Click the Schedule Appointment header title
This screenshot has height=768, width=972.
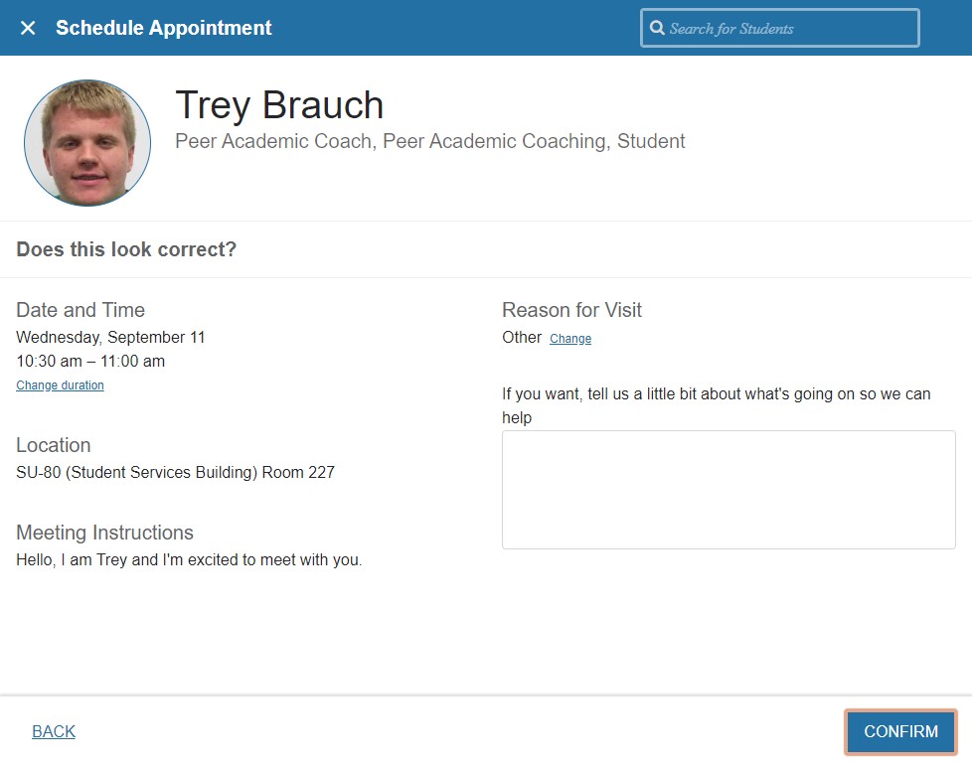(164, 28)
